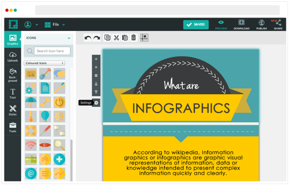Viewport: 289px width, 185px height.
Task: Open block Settings gear icon
Action: click(x=96, y=103)
